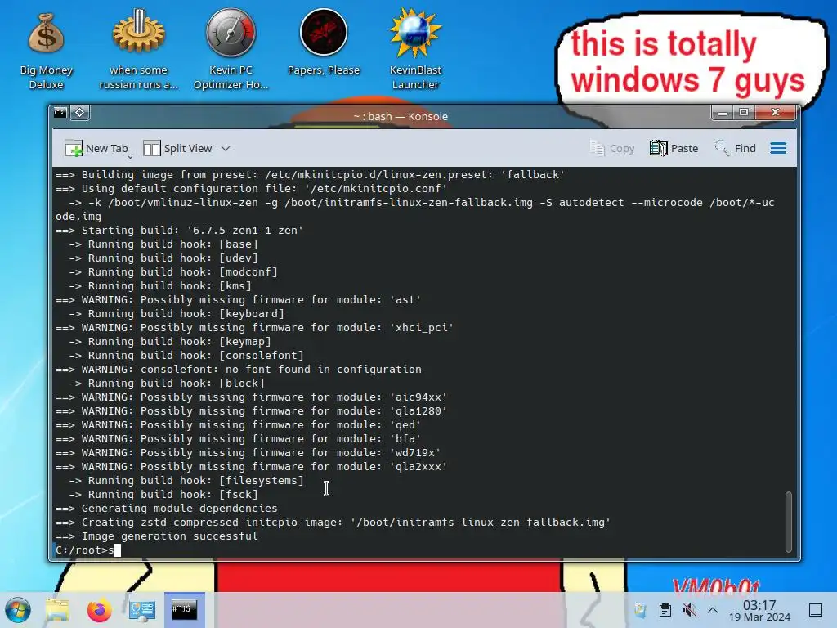Open the clipboard tray icon

coord(665,610)
